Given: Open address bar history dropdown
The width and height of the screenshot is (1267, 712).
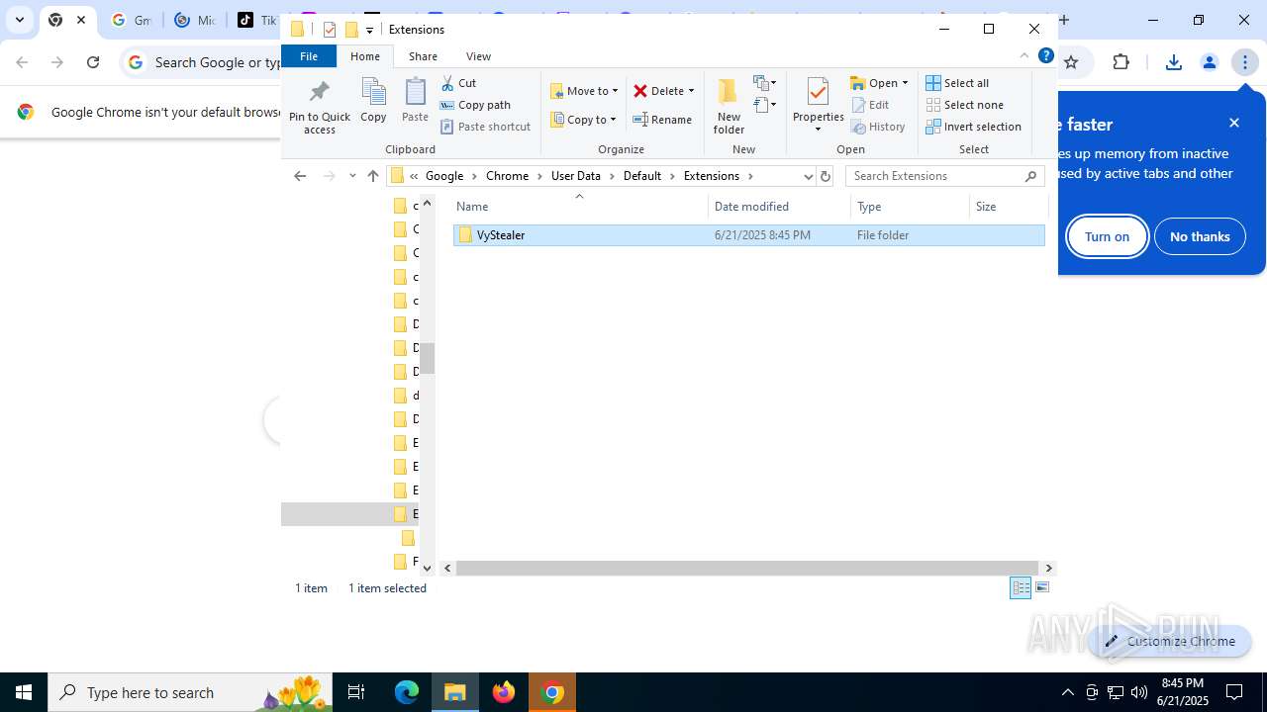Looking at the screenshot, I should point(808,176).
